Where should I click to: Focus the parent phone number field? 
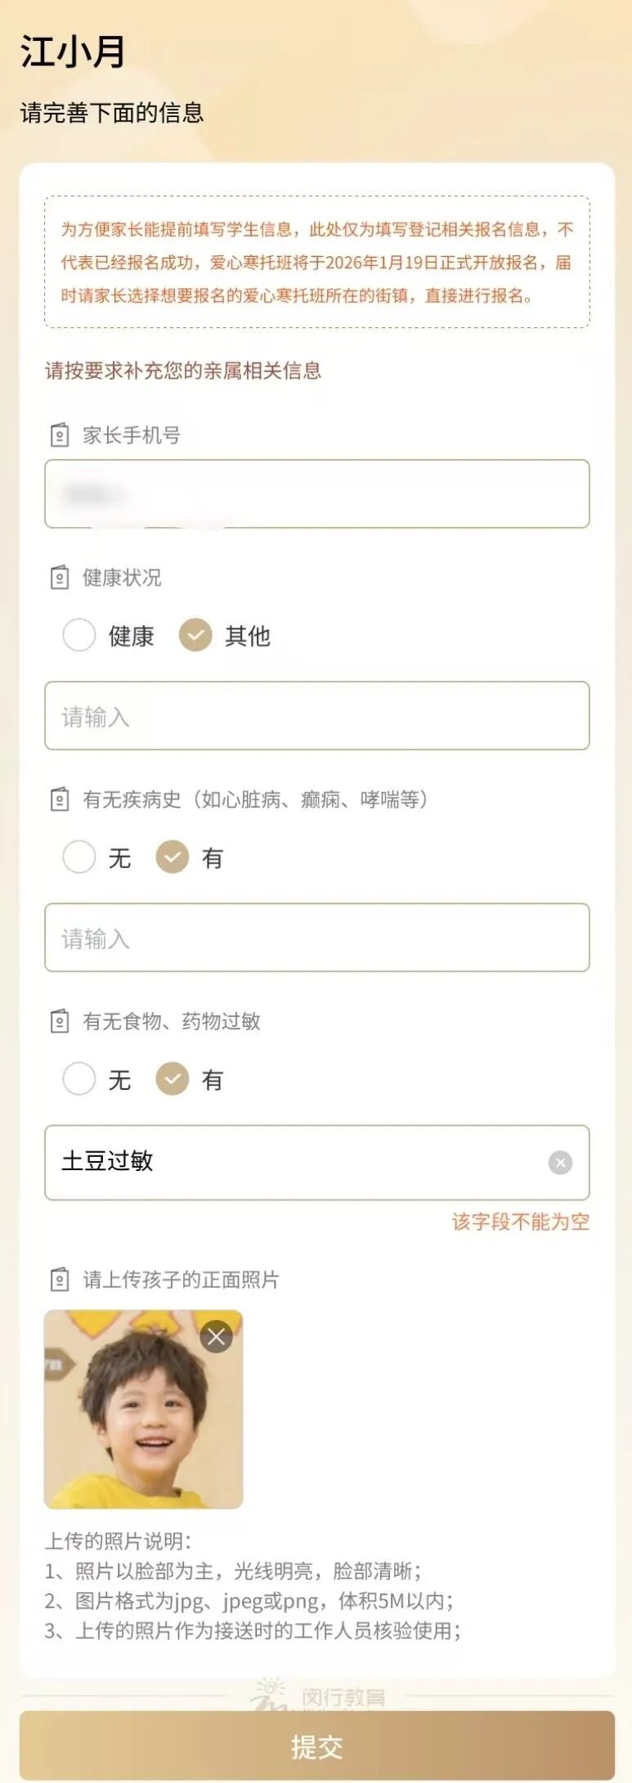click(316, 493)
